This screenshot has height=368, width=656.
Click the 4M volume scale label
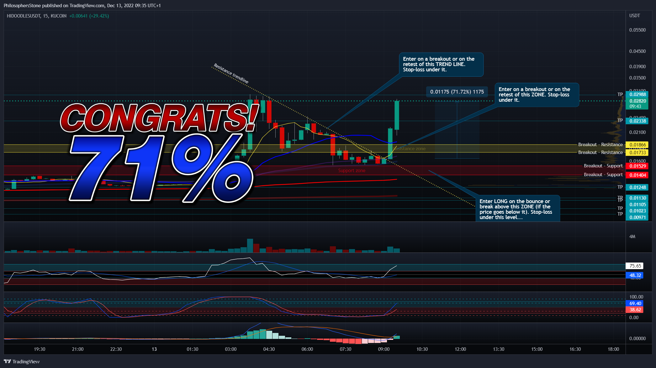point(632,237)
